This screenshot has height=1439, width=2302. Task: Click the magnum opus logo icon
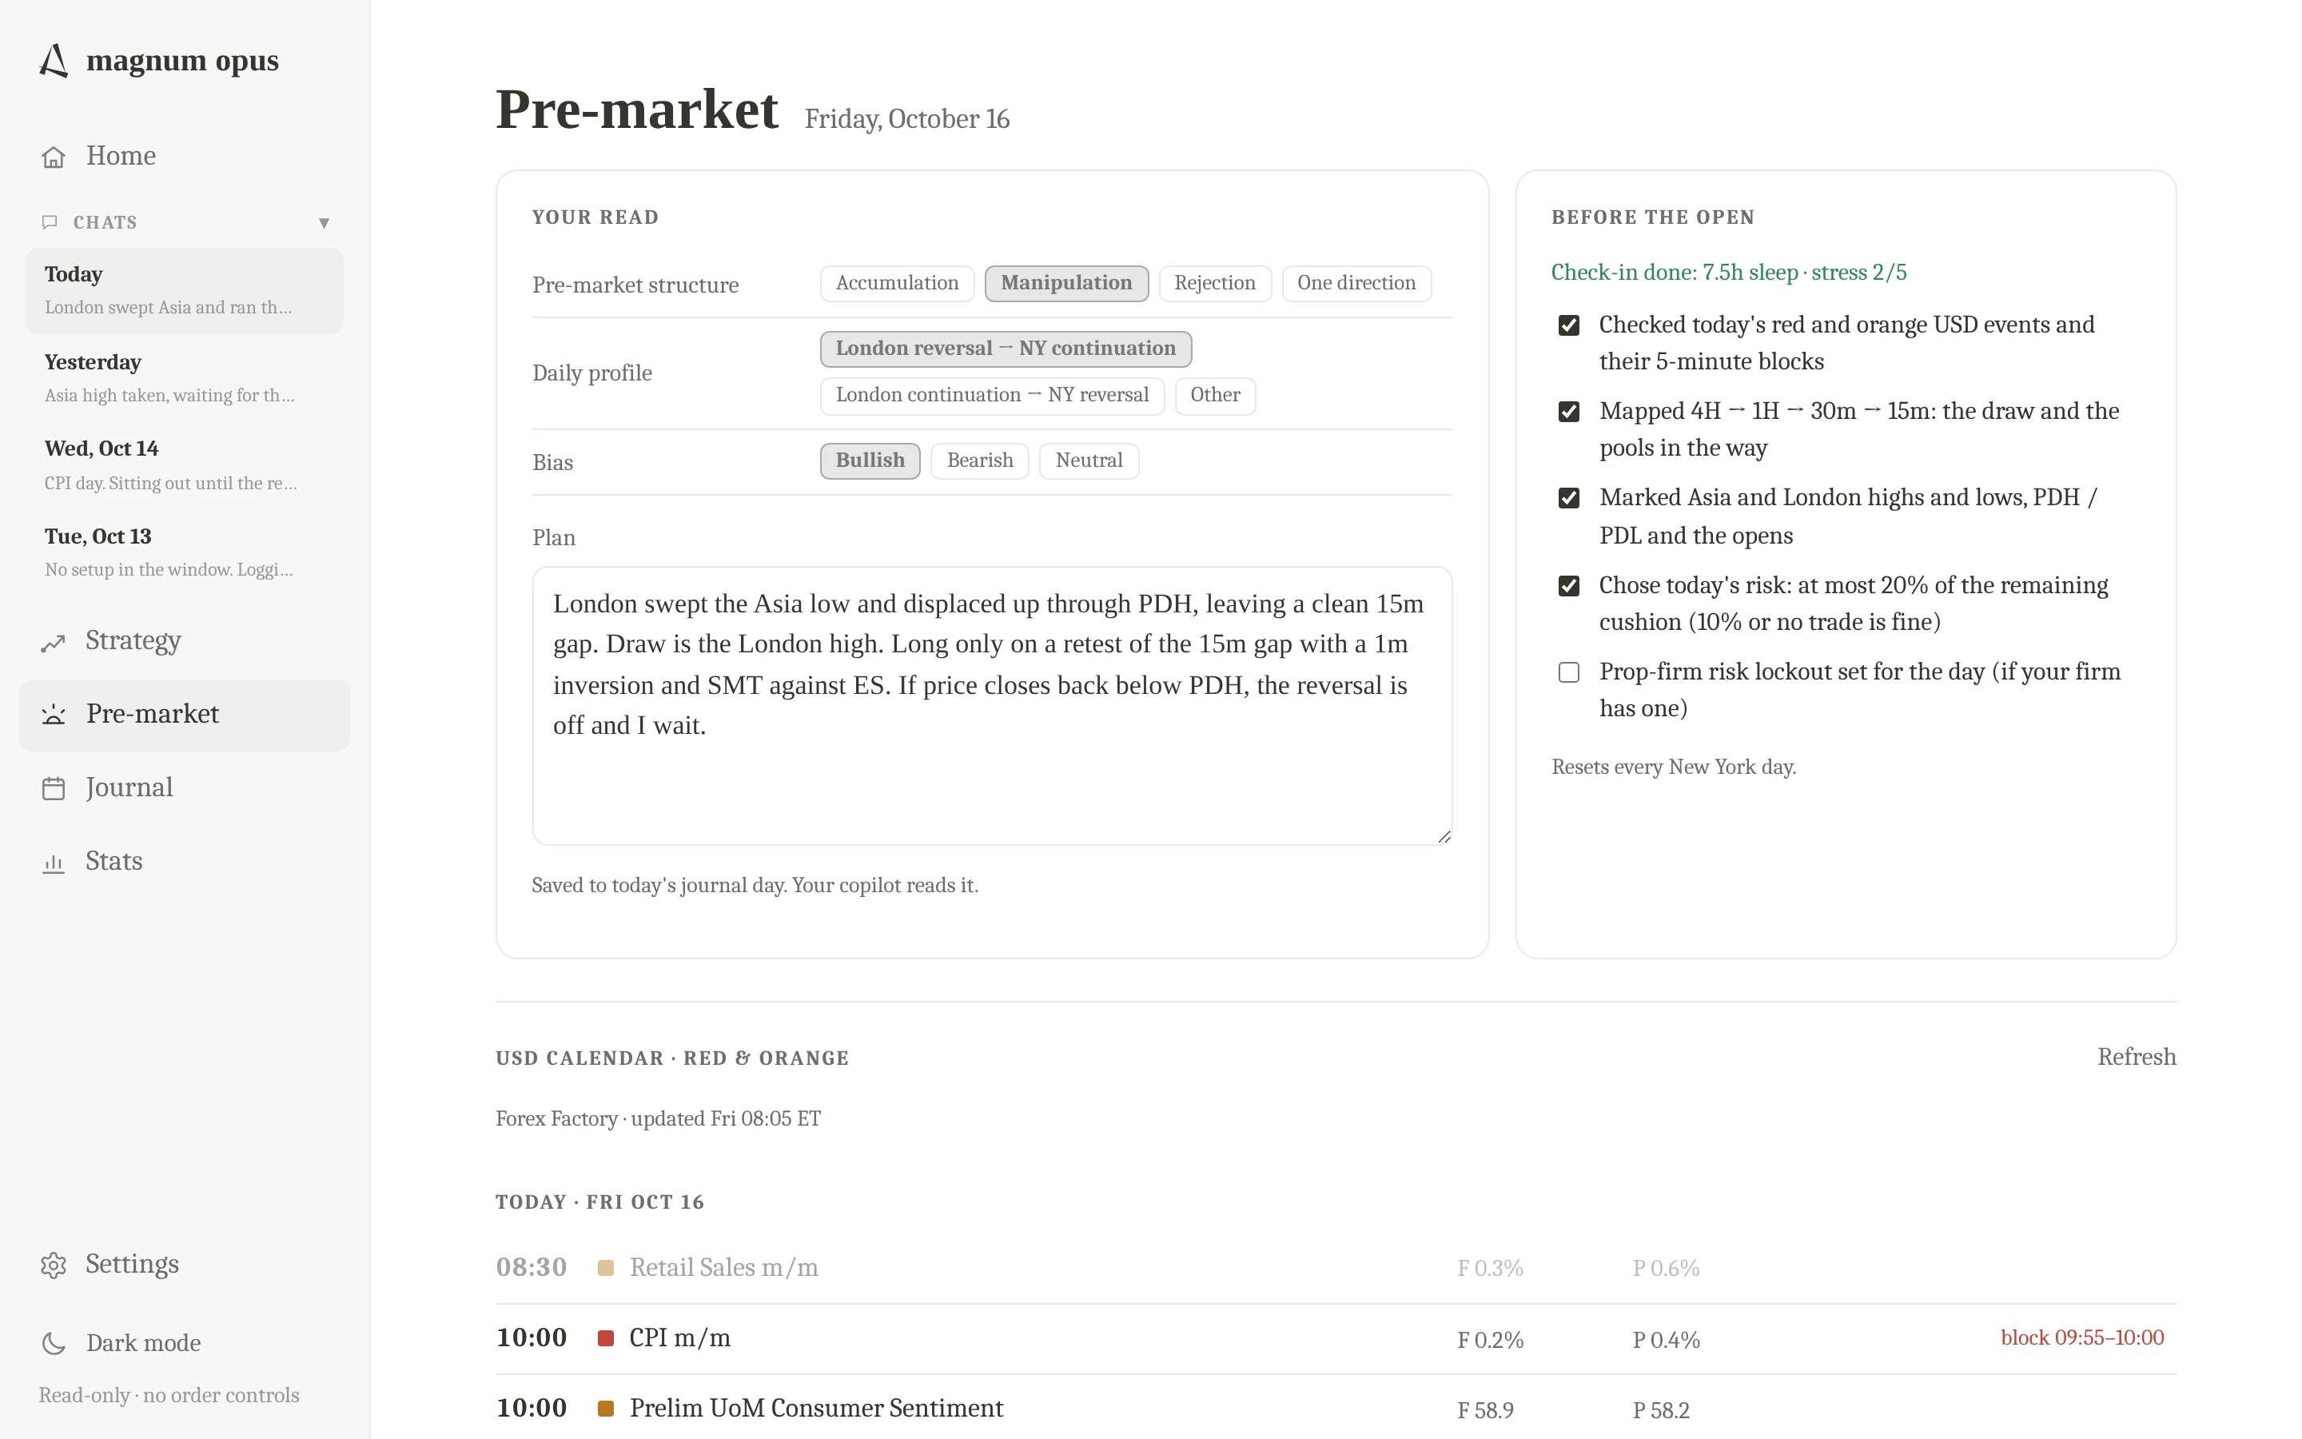[x=54, y=60]
